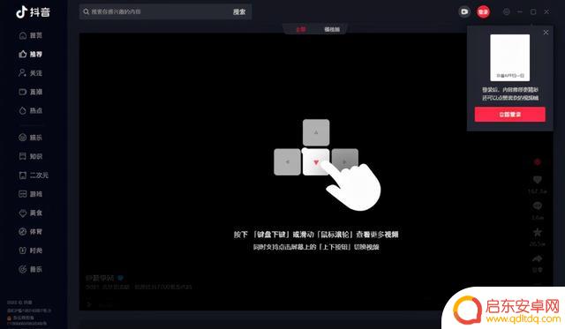The height and width of the screenshot is (329, 565).
Task: Select the 推荐 recommended feed
Action: coord(31,54)
